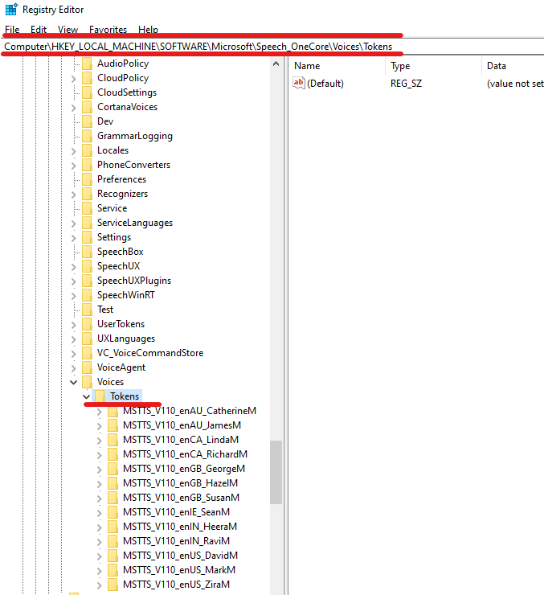Screen dimensions: 544x595
Task: Select the CortanaVoices folder icon
Action: [x=88, y=107]
